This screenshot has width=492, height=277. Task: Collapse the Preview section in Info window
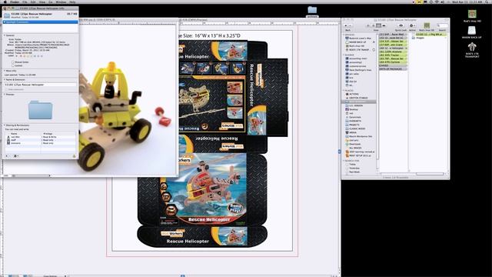point(5,94)
